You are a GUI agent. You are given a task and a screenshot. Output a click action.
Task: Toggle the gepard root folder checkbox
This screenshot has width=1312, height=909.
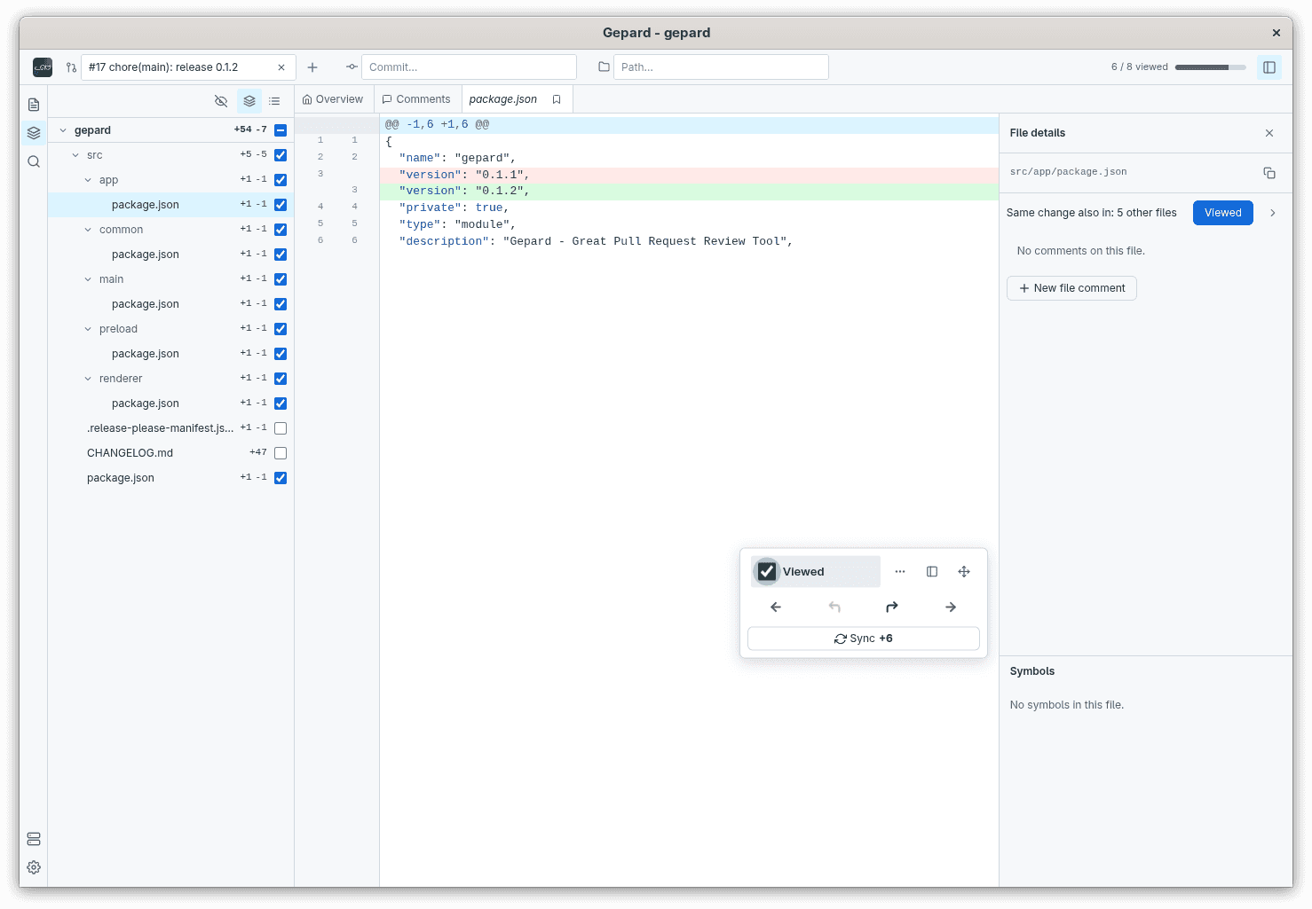tap(281, 130)
